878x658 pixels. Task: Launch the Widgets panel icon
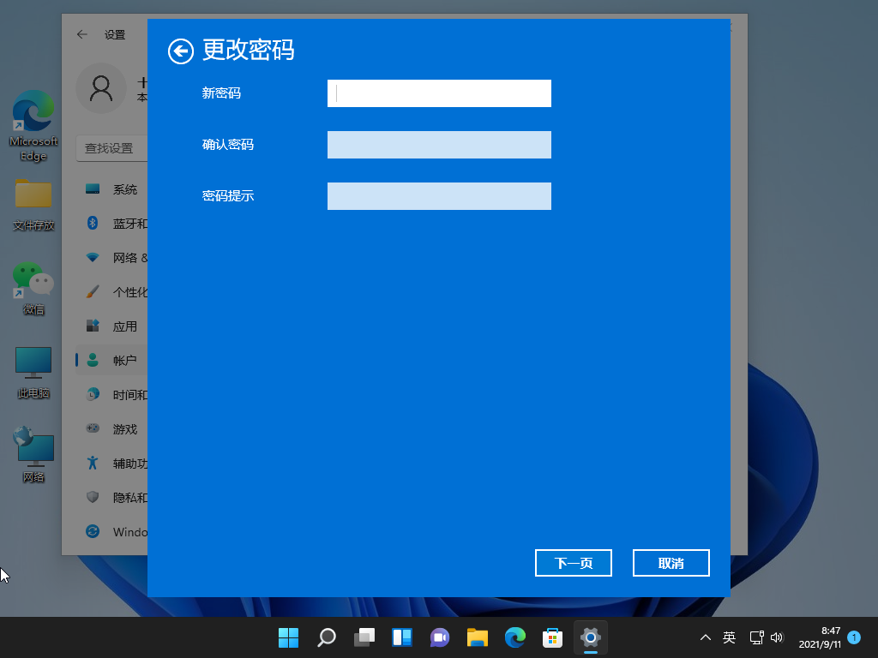click(x=402, y=637)
